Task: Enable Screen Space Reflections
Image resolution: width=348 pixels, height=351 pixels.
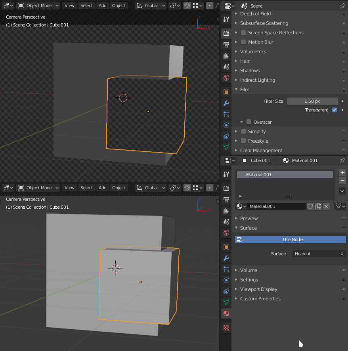Action: point(243,32)
